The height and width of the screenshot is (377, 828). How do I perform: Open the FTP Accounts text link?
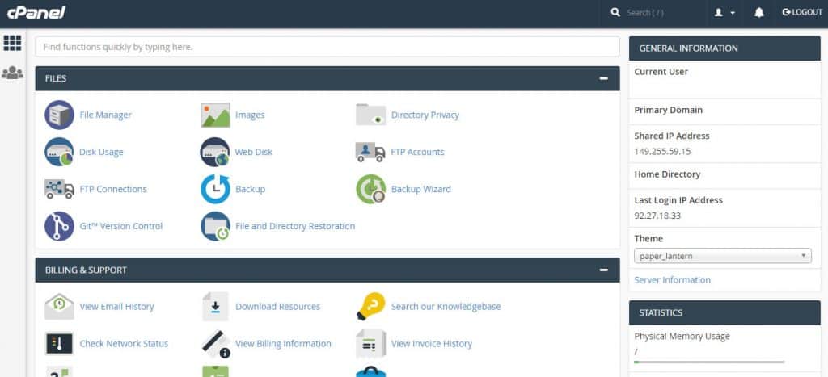click(x=417, y=152)
